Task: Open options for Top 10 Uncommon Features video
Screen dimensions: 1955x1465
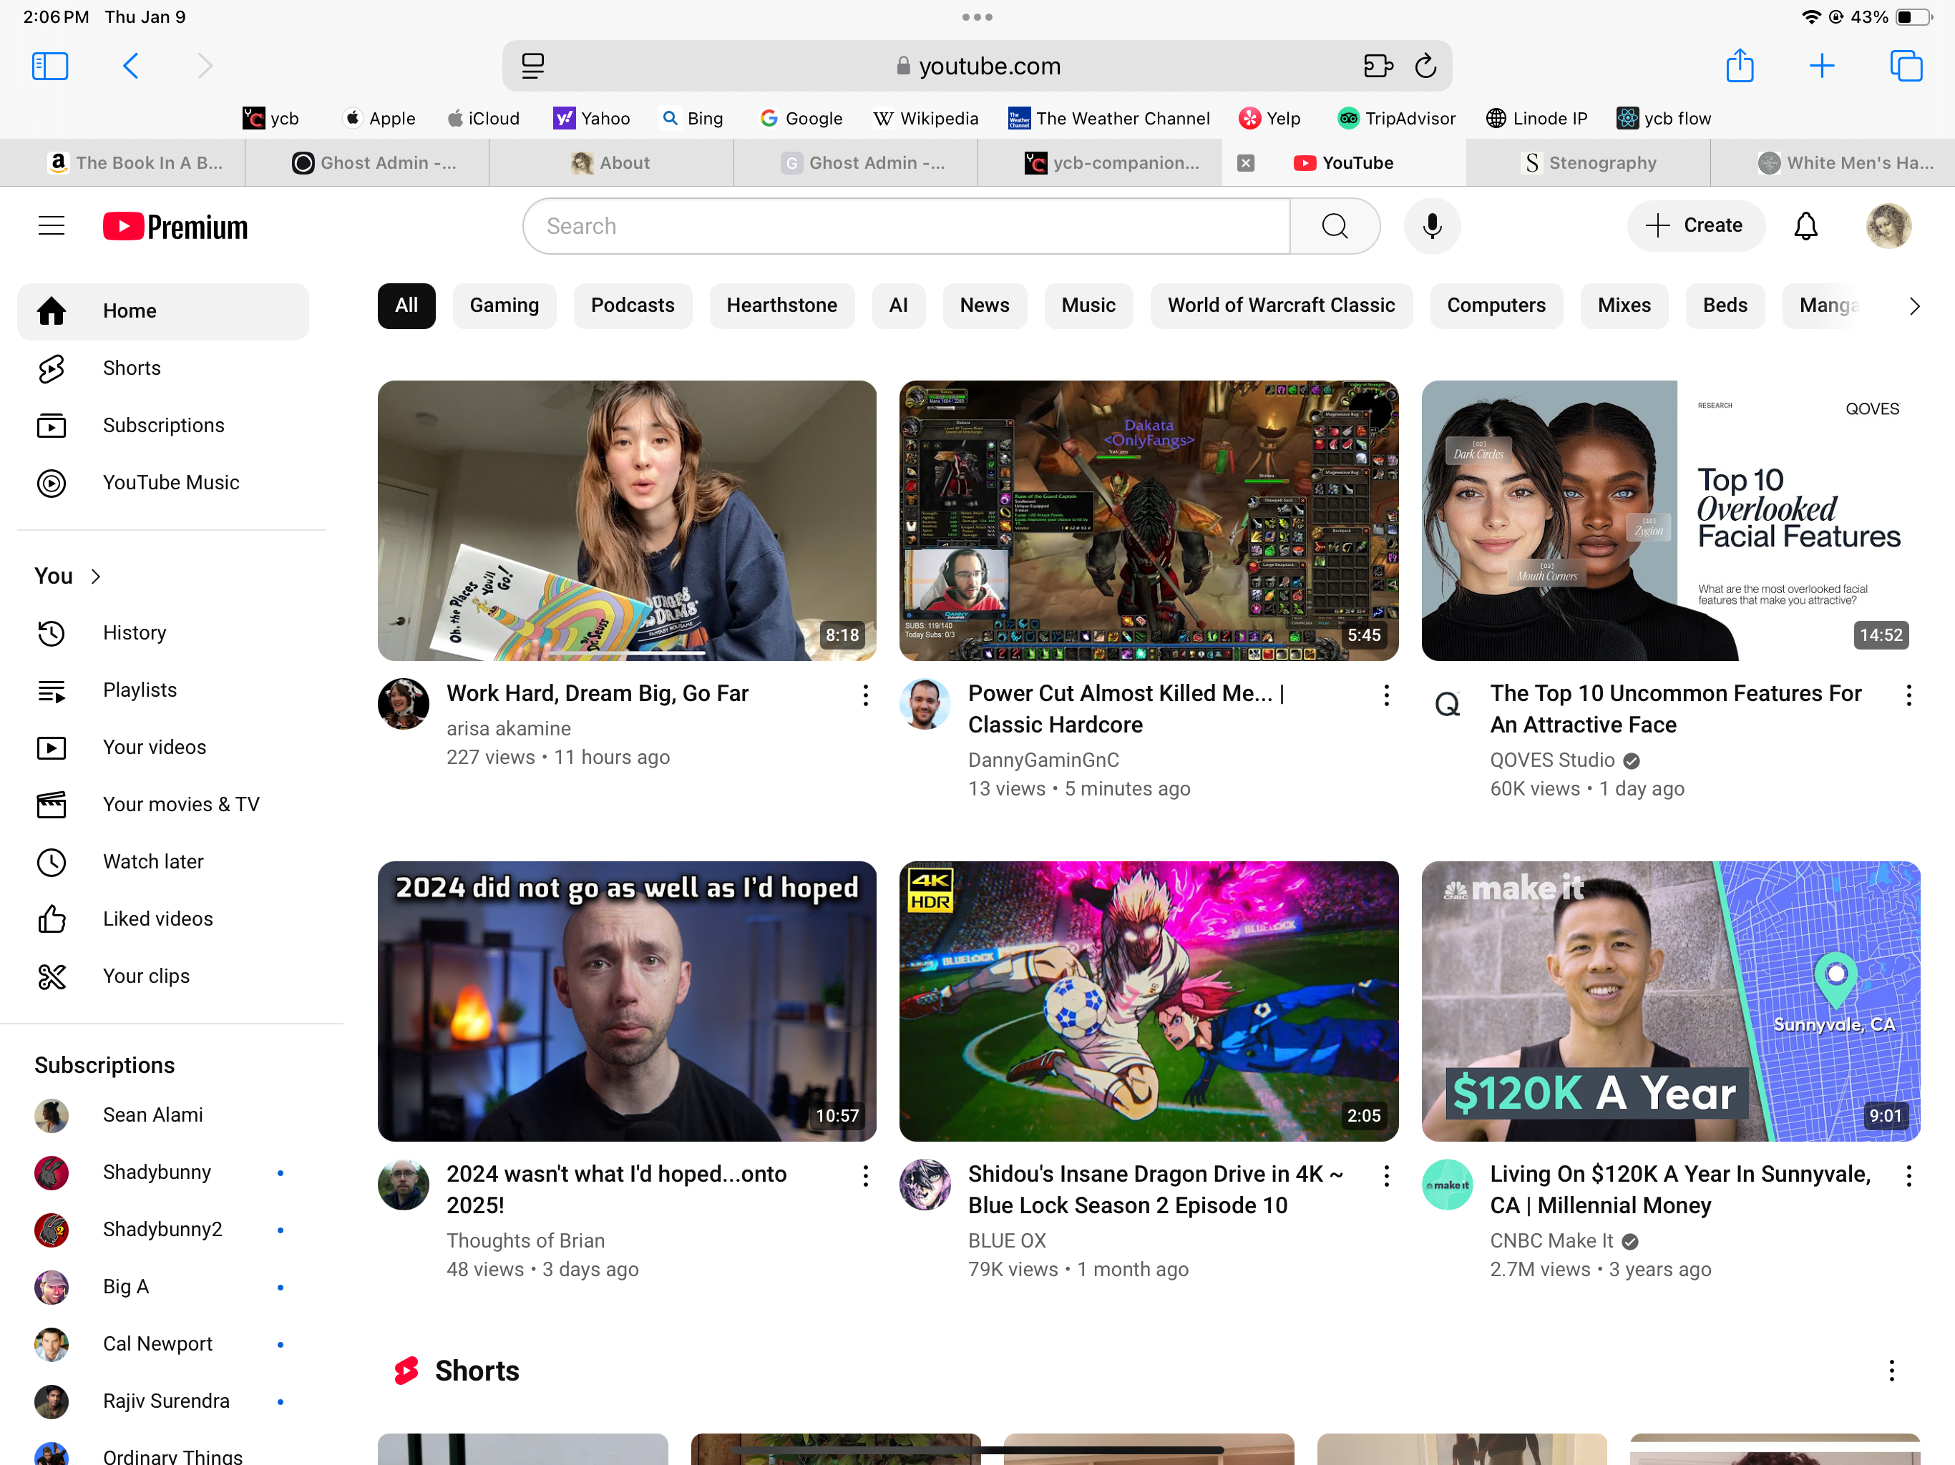Action: 1909,695
